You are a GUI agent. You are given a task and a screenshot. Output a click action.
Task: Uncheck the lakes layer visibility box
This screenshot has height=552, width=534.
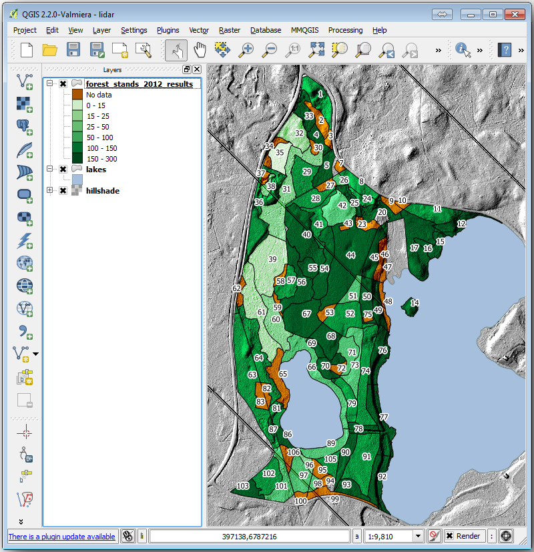(63, 170)
